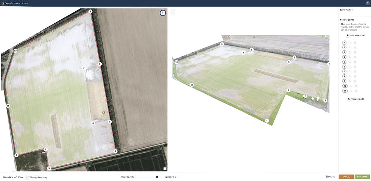Delete control point 1 via trash icon
Image resolution: width=371 pixels, height=181 pixels.
coord(355,43)
